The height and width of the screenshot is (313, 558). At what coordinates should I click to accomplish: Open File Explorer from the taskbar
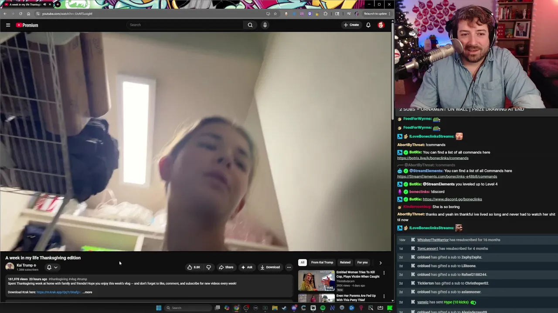(275, 308)
